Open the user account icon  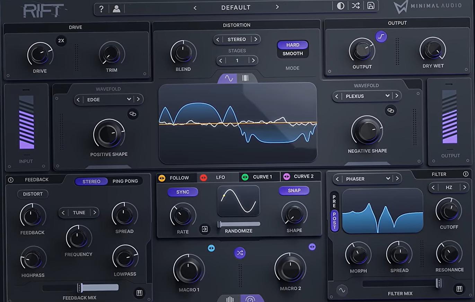click(x=116, y=9)
